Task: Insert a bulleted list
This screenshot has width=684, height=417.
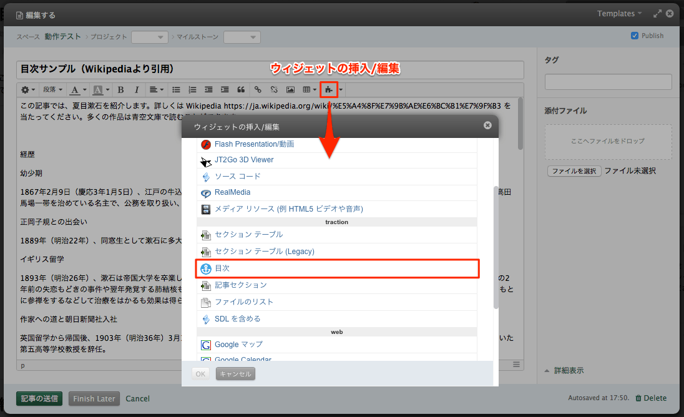Action: [176, 90]
